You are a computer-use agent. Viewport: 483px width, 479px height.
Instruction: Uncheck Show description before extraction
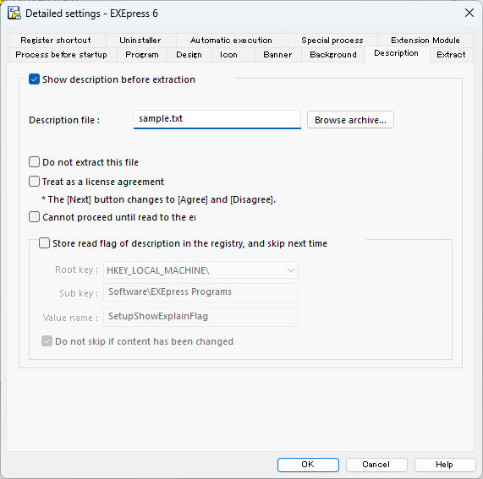[x=34, y=79]
